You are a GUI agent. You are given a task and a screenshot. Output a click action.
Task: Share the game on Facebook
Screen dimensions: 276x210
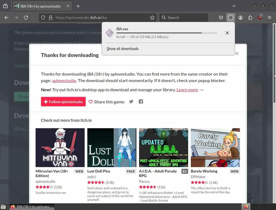(141, 101)
